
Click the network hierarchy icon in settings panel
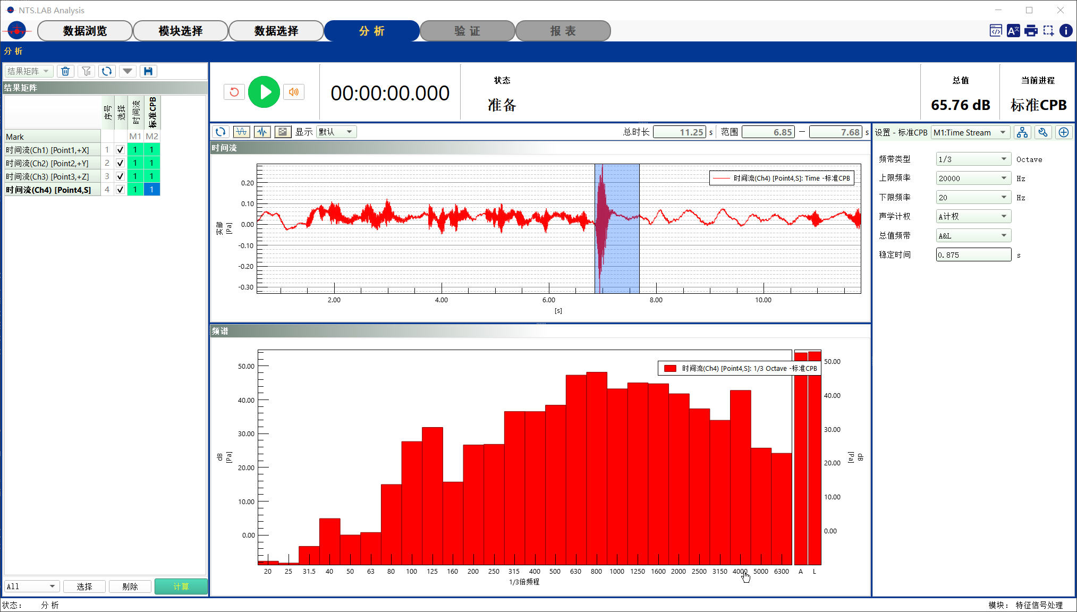(1022, 132)
